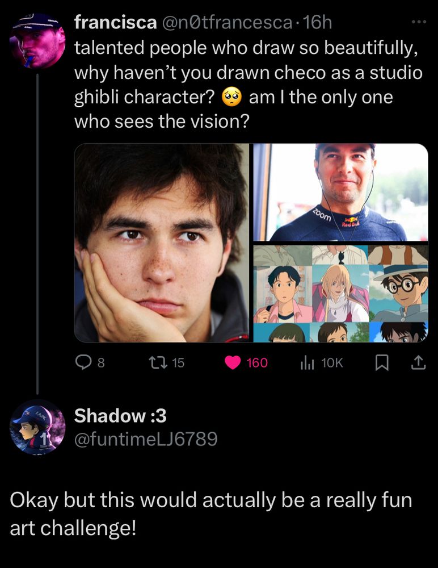Screen dimensions: 438x568
Task: Open tweet via 'who sees the vision?' text
Action: 162,121
